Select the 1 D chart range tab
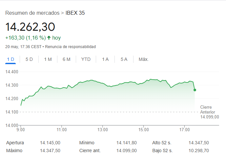The width and height of the screenshot is (226, 160). (x=11, y=59)
